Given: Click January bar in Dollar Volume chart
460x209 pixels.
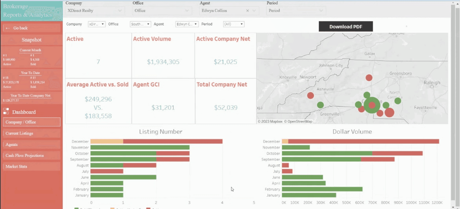Looking at the screenshot, I should point(309,195).
